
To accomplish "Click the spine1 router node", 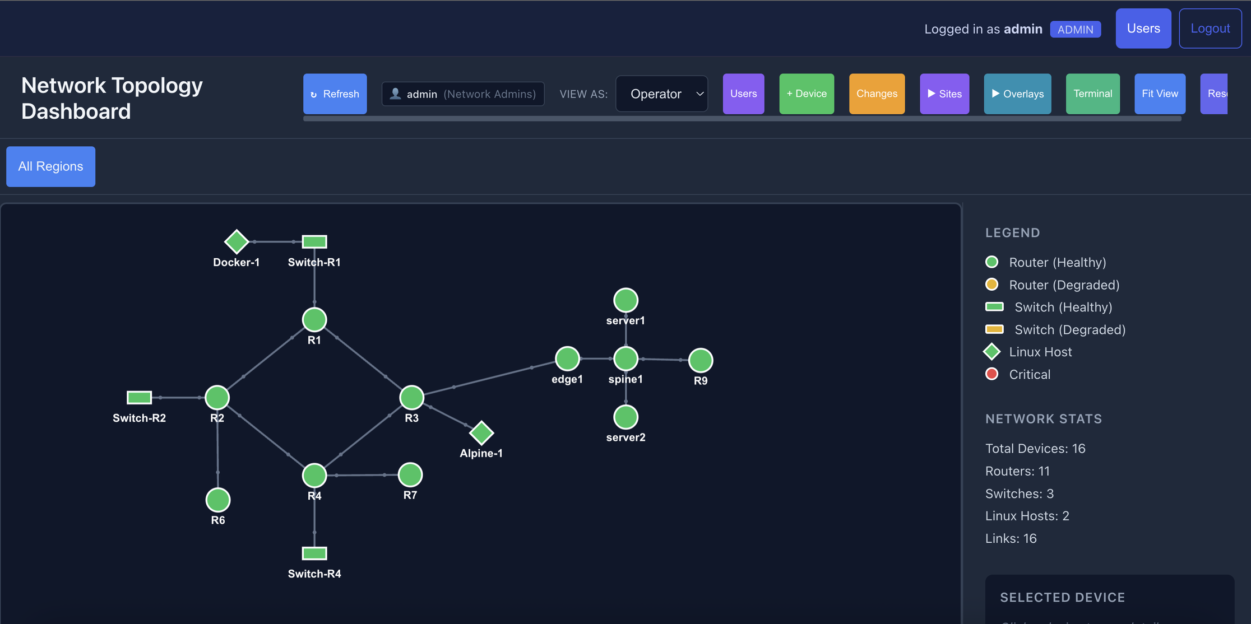I will (x=625, y=358).
